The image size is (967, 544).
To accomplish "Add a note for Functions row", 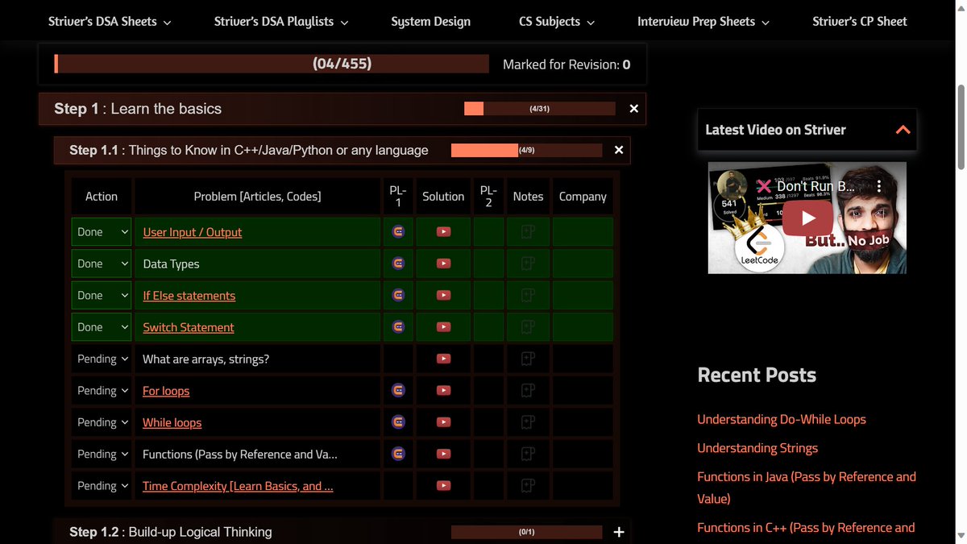I will click(528, 454).
